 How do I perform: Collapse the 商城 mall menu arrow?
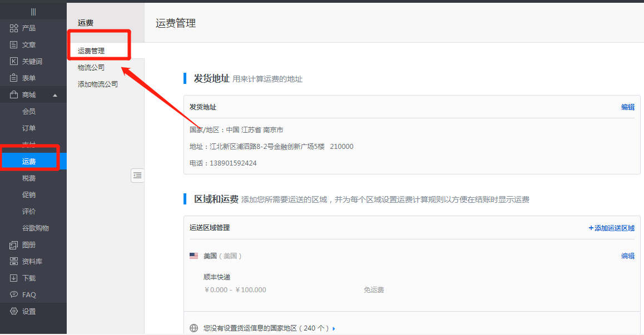click(55, 95)
